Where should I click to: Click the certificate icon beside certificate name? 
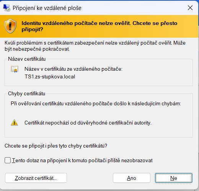tap(15, 69)
